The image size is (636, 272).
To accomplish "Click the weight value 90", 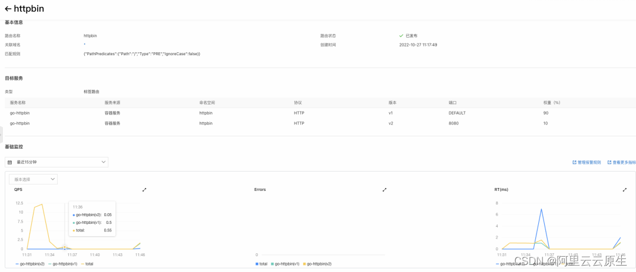I will (545, 113).
